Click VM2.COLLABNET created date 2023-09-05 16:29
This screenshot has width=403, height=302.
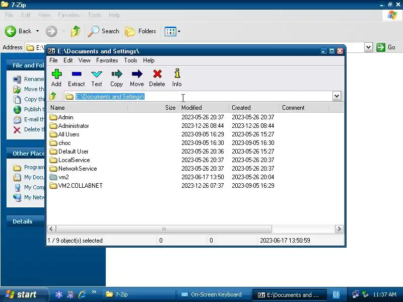coord(253,185)
